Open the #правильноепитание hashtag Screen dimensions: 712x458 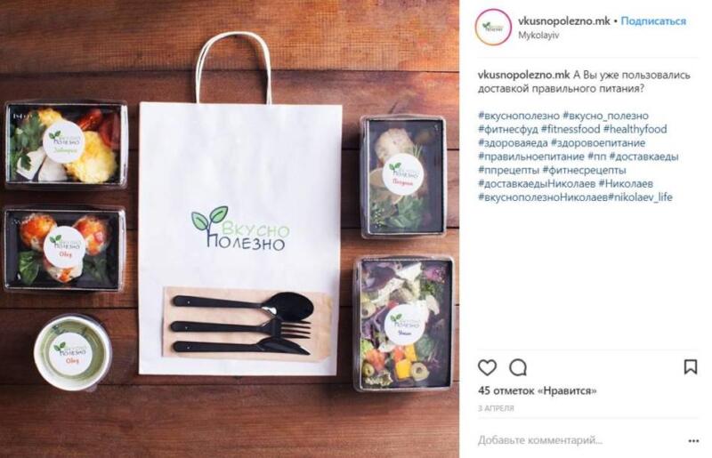point(530,157)
